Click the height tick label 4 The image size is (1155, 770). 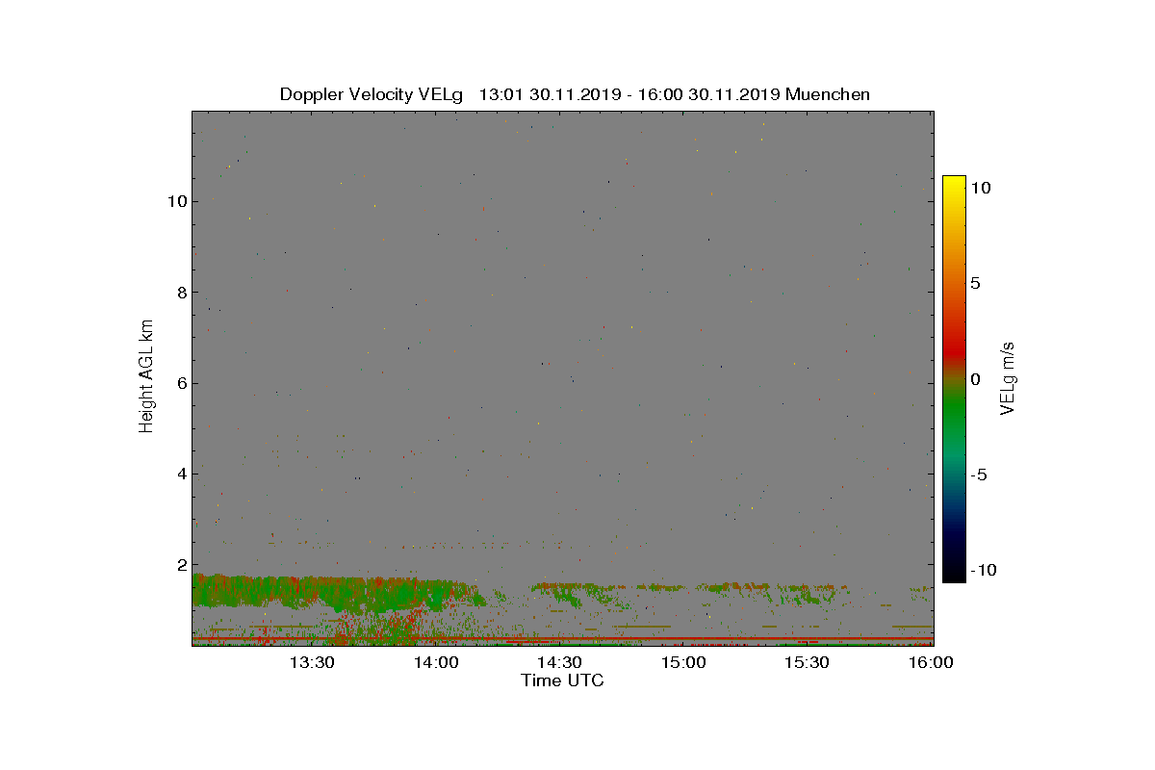pyautogui.click(x=180, y=474)
